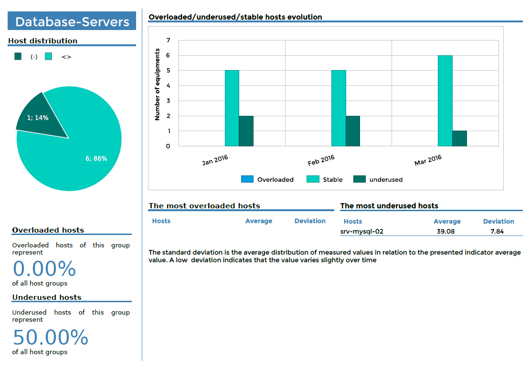Click the underused legend swatch

pos(360,179)
